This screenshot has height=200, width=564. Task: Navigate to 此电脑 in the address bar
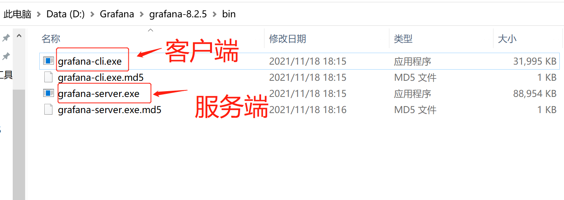pos(17,14)
